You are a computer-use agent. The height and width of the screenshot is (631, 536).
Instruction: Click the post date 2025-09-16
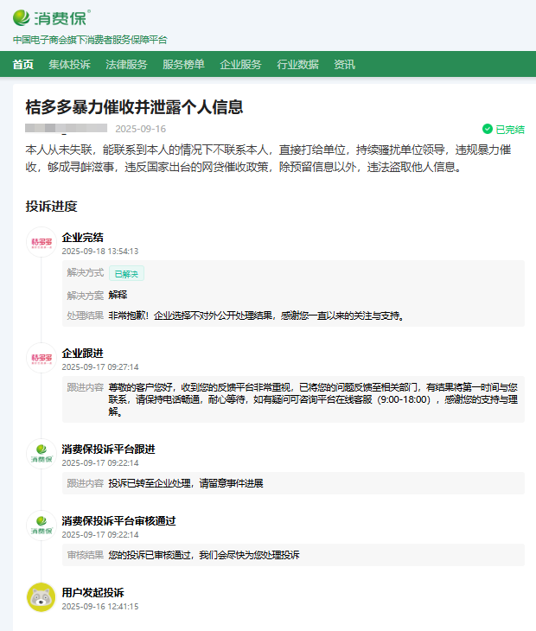click(140, 129)
